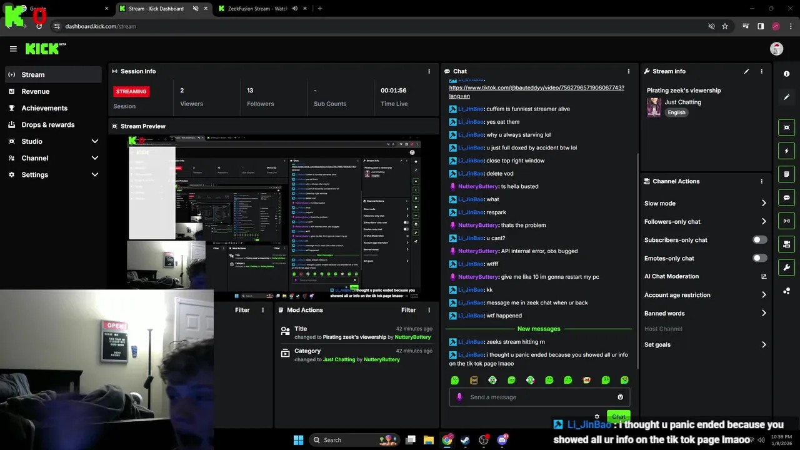The width and height of the screenshot is (800, 450).
Task: Click the Kick logo
Action: [x=45, y=49]
